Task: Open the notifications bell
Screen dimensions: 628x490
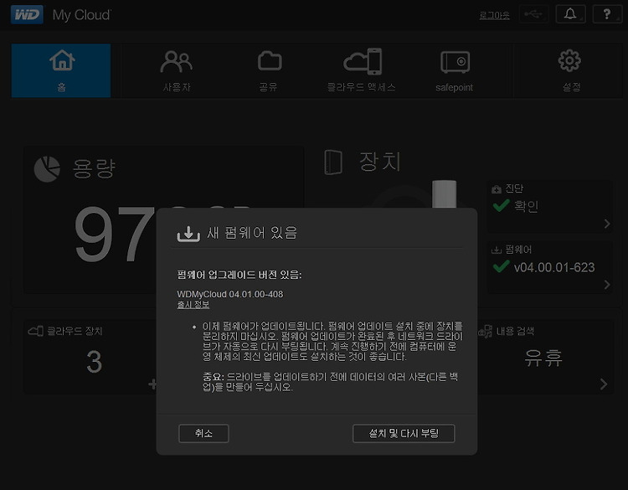Action: tap(570, 14)
